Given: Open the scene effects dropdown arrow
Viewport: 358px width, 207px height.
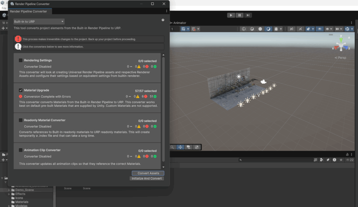Looking at the screenshot, I should click(x=313, y=29).
